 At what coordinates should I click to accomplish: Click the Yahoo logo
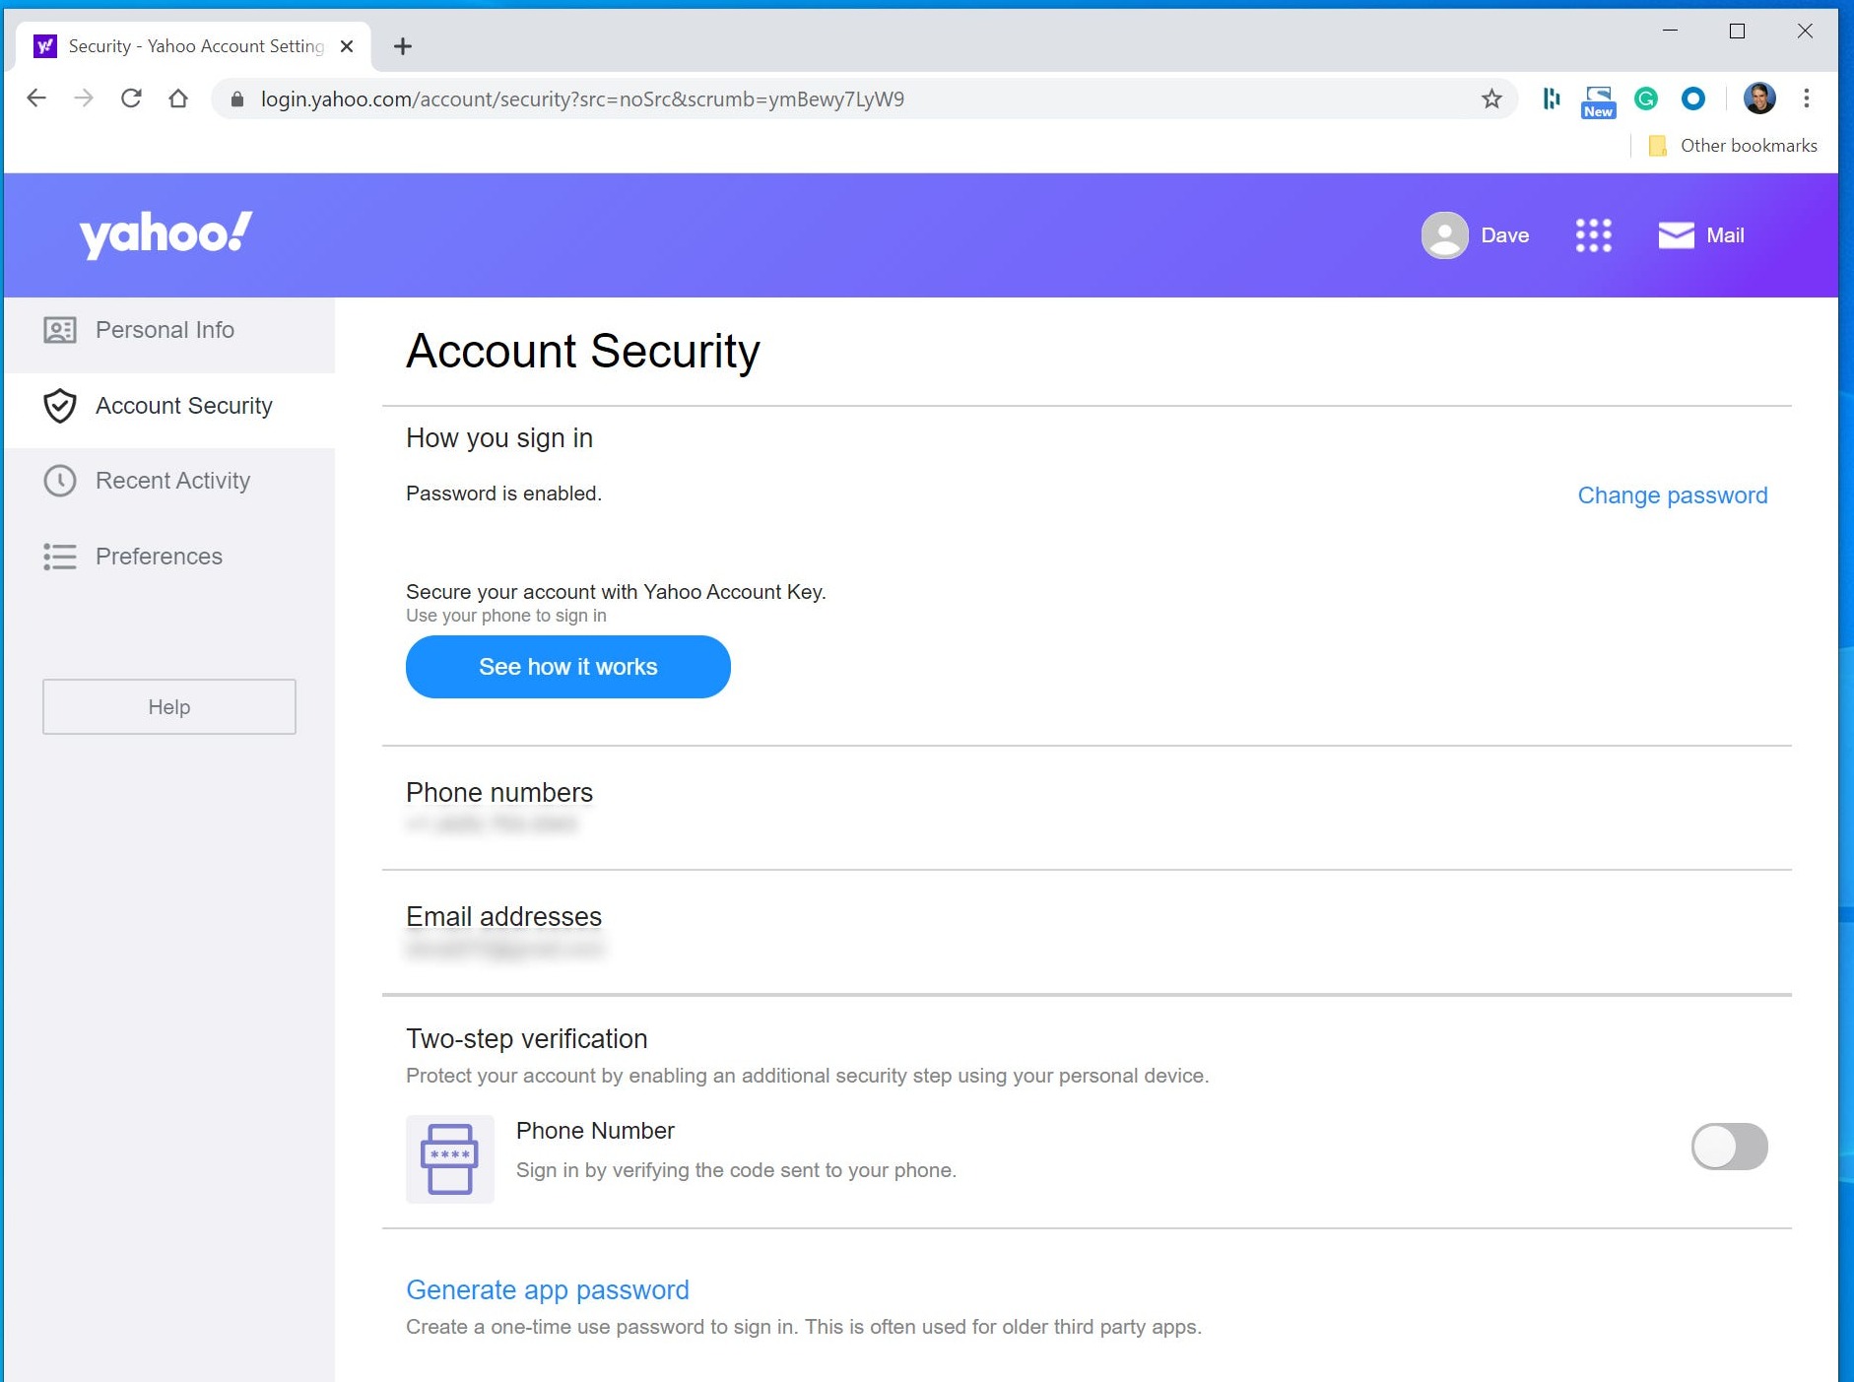click(x=166, y=234)
